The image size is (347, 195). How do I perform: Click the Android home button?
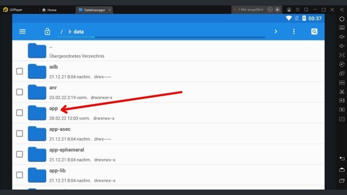click(342, 169)
